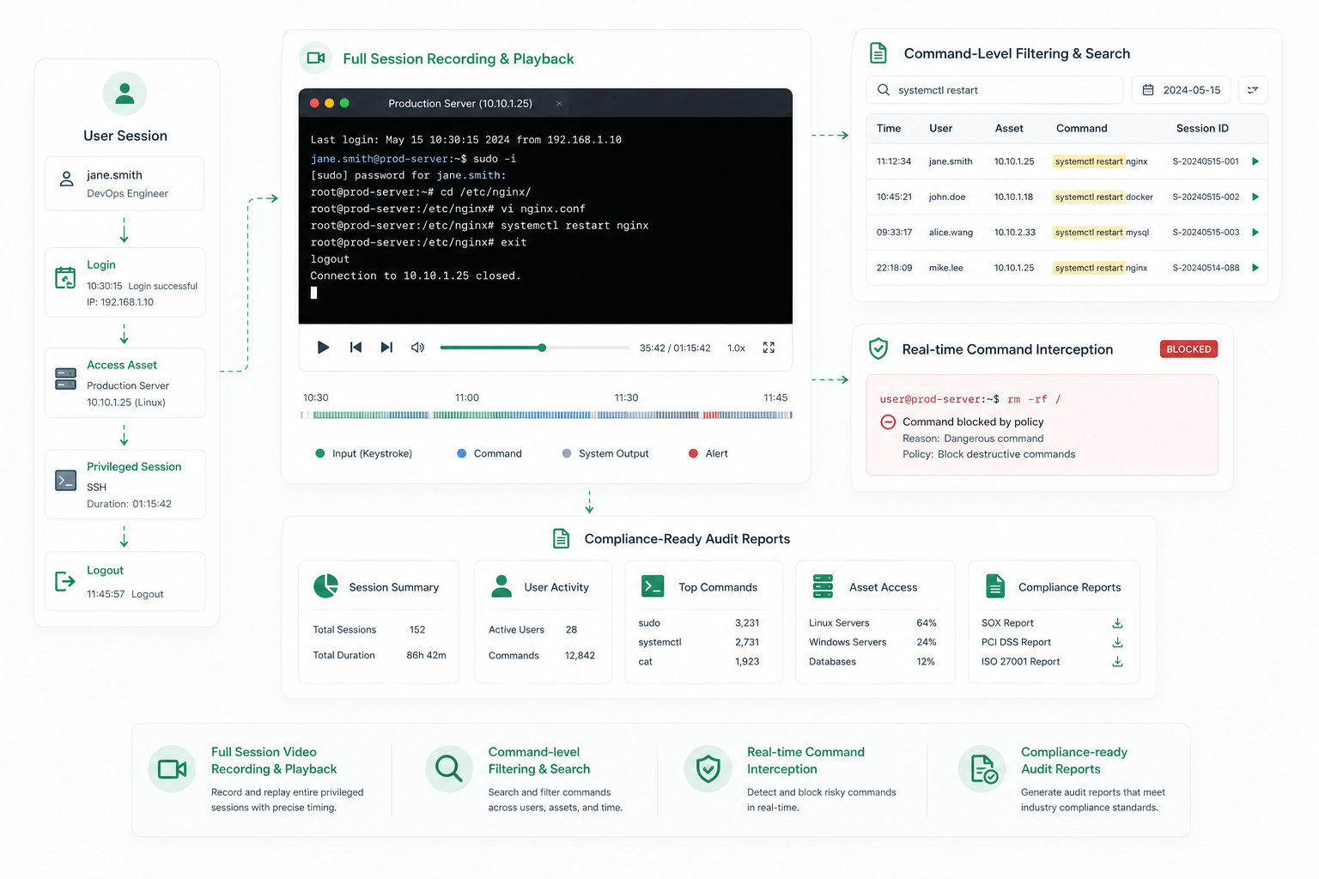Select the systemctl restart docker command
Image resolution: width=1319 pixels, height=879 pixels.
click(1103, 197)
